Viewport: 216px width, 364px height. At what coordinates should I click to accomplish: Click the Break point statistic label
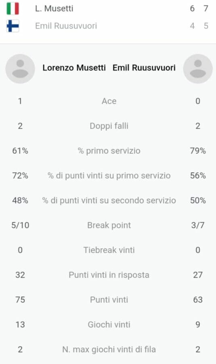tap(109, 225)
